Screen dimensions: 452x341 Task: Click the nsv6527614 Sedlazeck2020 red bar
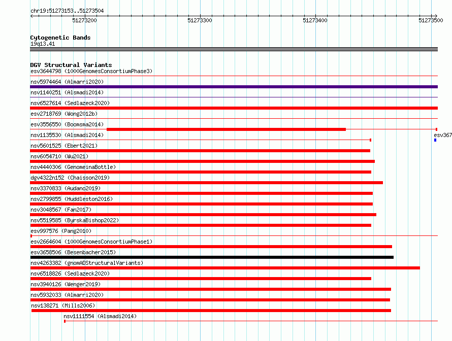coord(234,108)
